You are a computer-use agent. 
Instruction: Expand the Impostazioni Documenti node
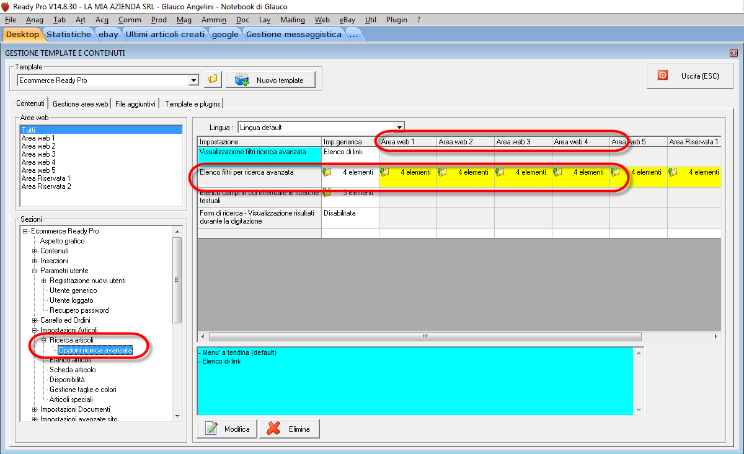pos(35,409)
